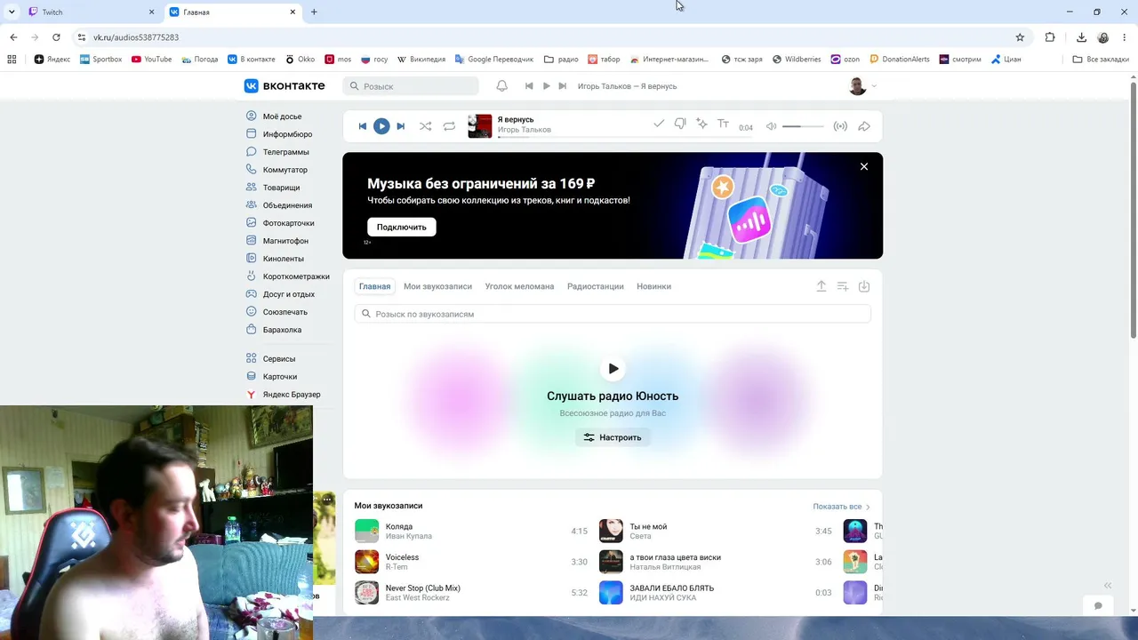The height and width of the screenshot is (640, 1138).
Task: Focus the Розыск по звукозаписям search field
Action: [x=613, y=314]
